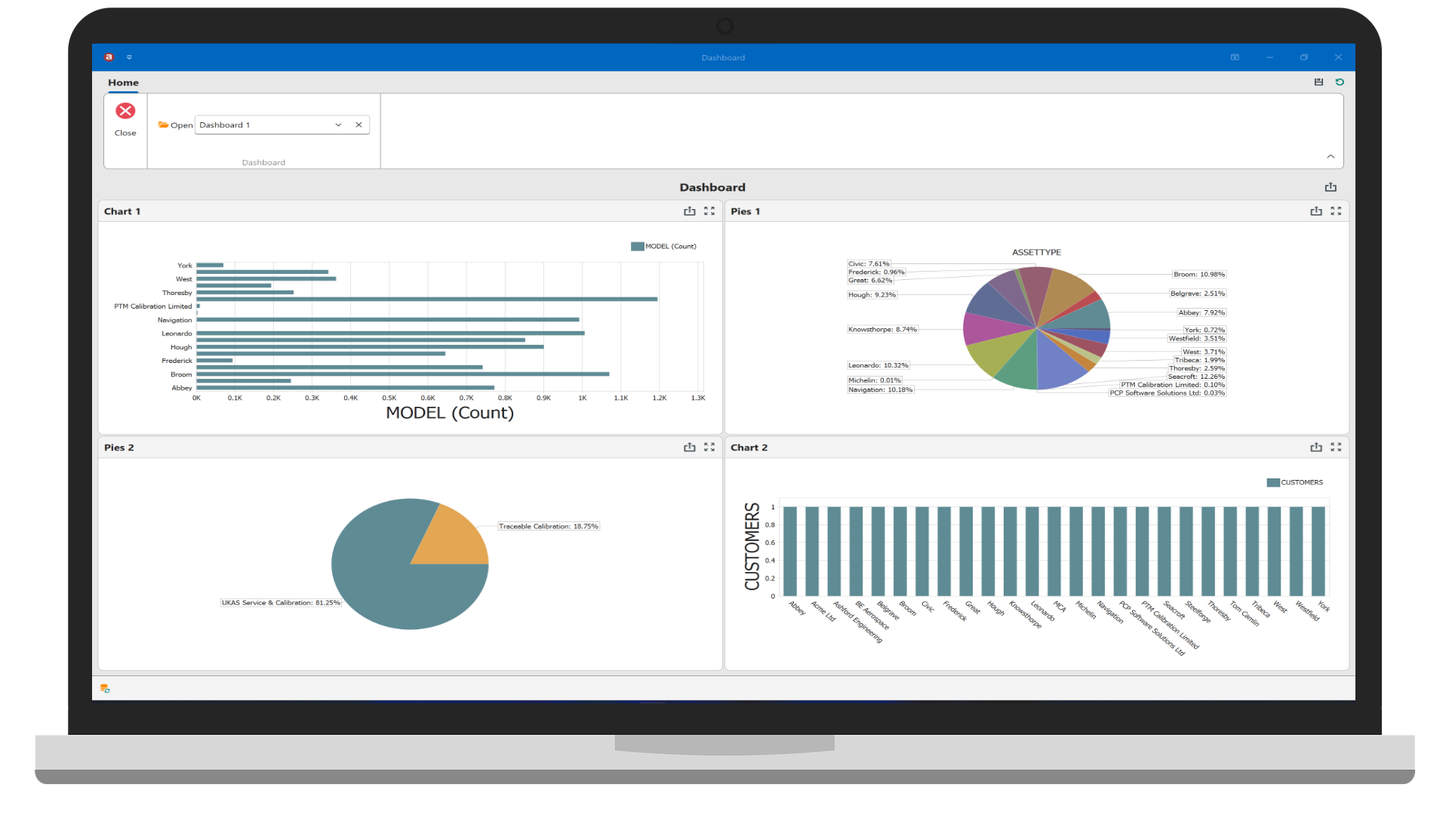Clear the dashboard selection with the X

(358, 125)
